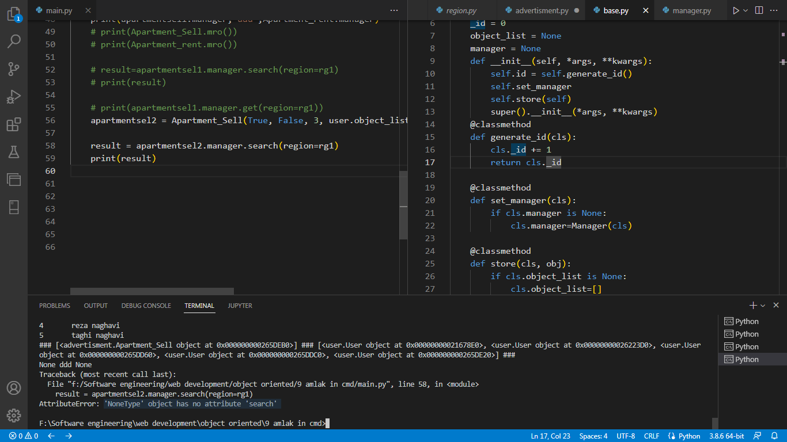
Task: Open the OUTPUT panel tab
Action: coord(96,306)
